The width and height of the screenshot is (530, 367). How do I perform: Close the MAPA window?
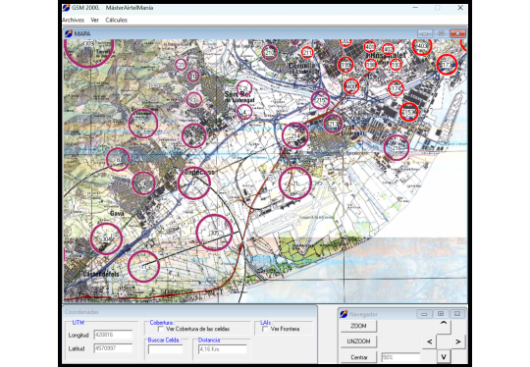[457, 33]
